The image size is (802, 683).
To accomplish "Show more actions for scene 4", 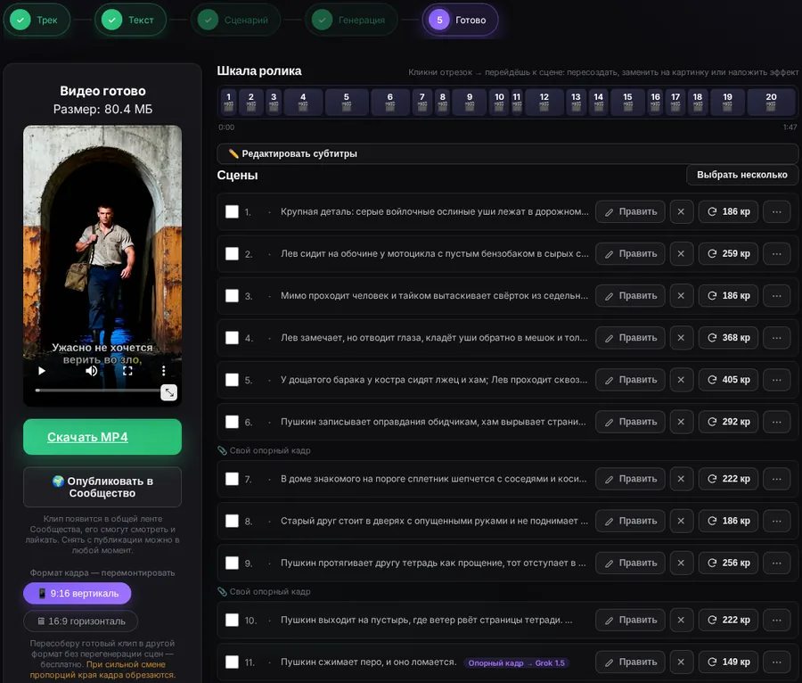I will click(x=776, y=338).
